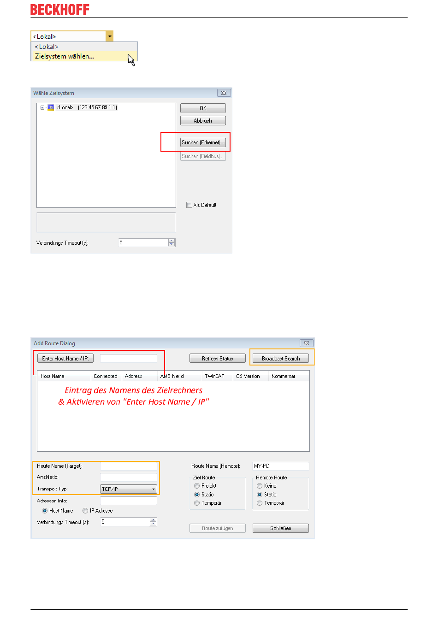
Task: Edit the Route Name (Remote) MY-PC field
Action: 281,466
